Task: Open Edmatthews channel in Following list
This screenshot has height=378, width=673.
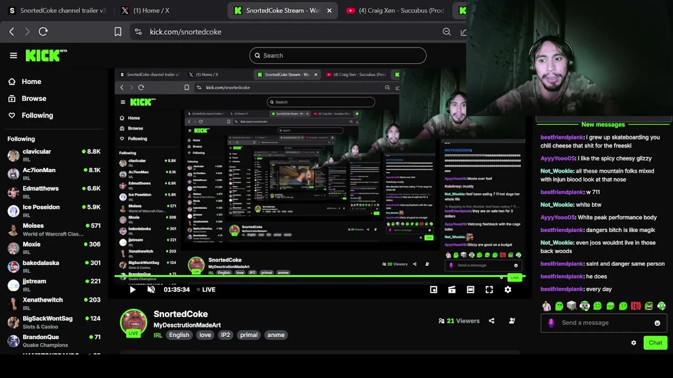Action: point(54,192)
